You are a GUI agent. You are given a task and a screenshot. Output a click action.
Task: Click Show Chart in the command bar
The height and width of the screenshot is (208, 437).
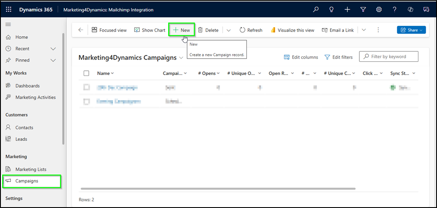(150, 30)
